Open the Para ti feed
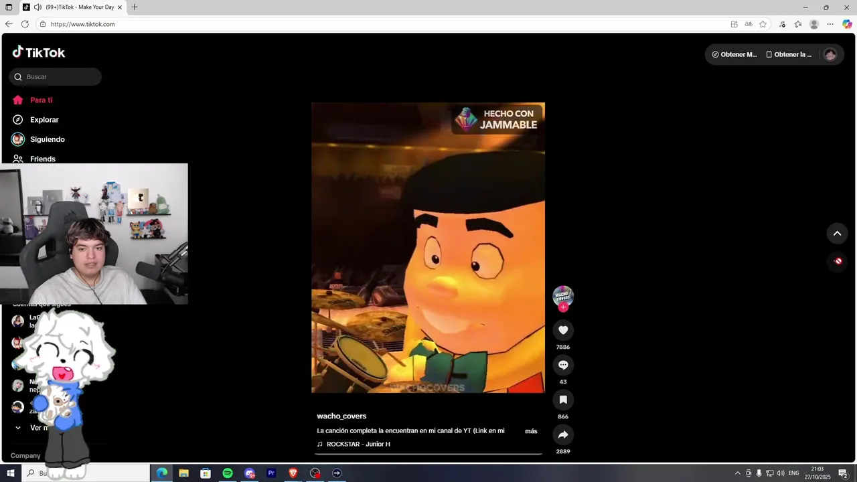The width and height of the screenshot is (857, 482). click(33, 100)
